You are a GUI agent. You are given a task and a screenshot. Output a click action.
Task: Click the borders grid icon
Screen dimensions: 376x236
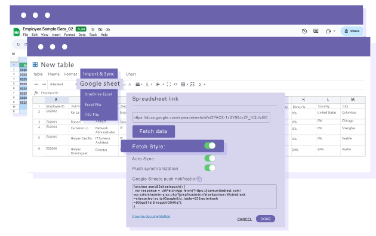click(183, 84)
